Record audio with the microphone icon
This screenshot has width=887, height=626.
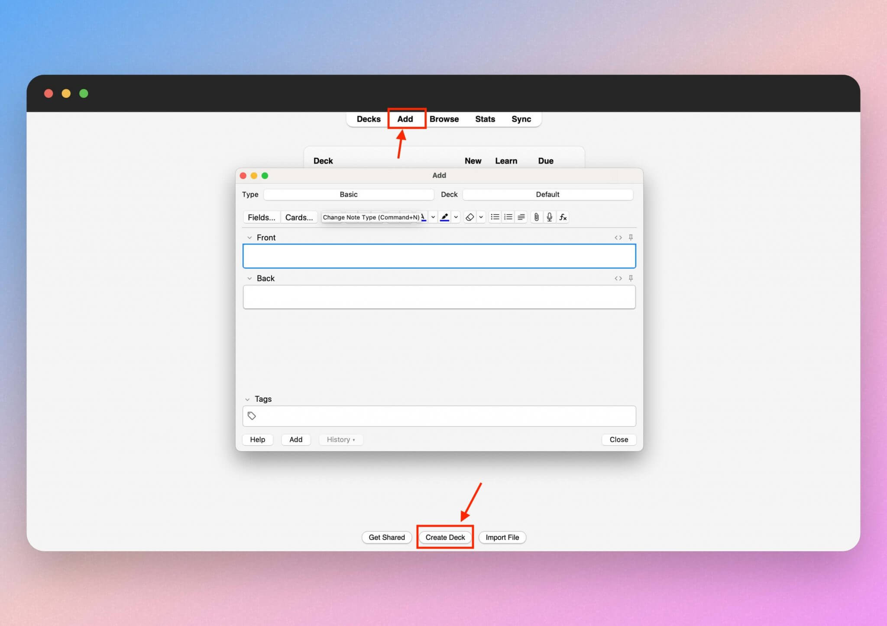[549, 217]
